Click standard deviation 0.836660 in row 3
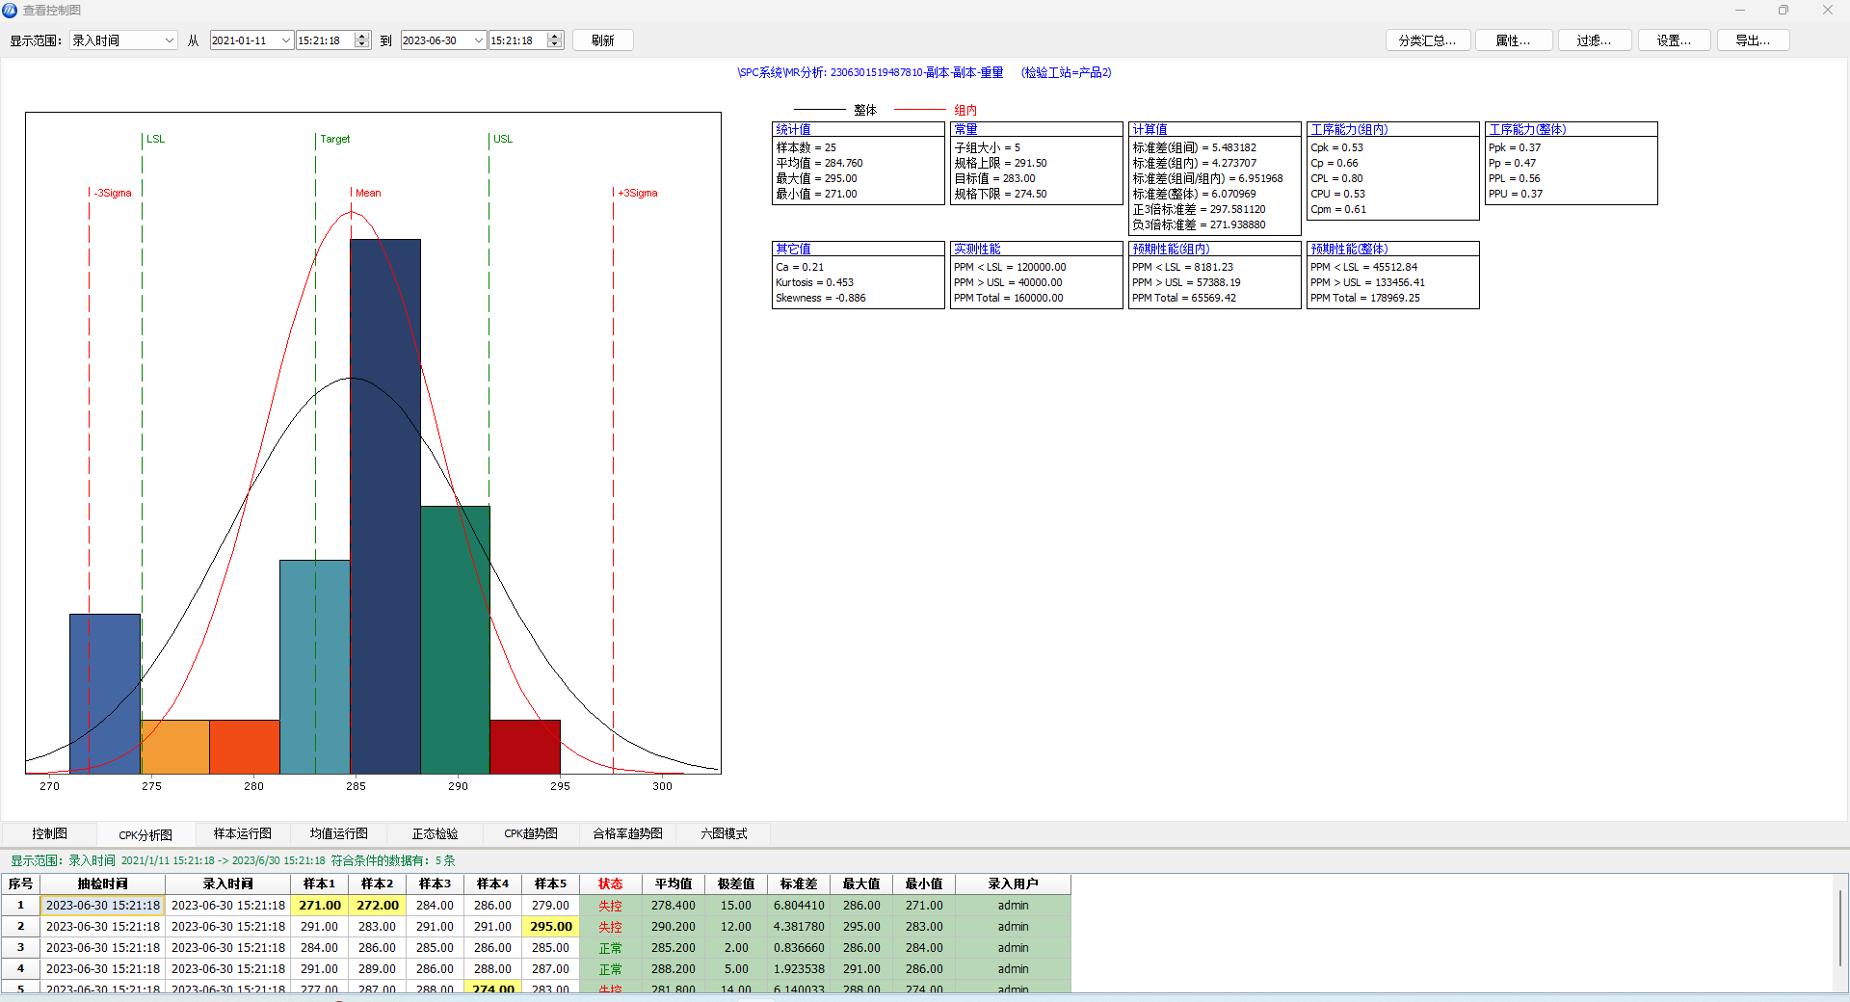The image size is (1850, 1002). (798, 947)
